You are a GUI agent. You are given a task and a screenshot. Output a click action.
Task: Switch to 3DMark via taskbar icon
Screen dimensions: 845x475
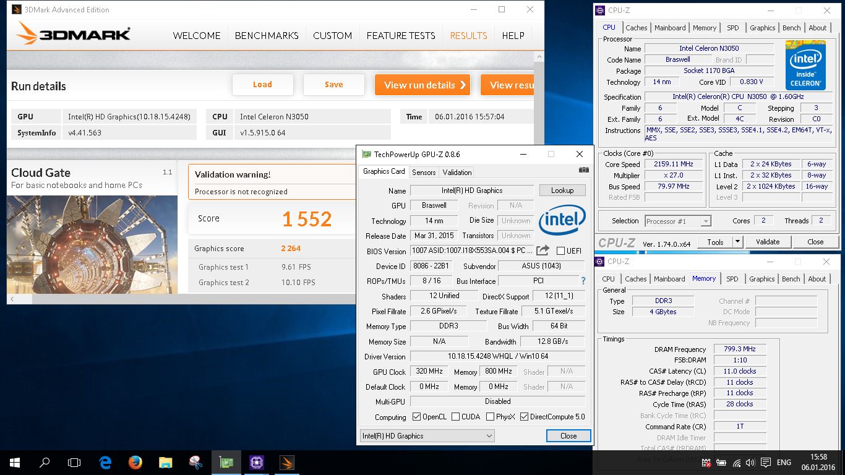286,462
